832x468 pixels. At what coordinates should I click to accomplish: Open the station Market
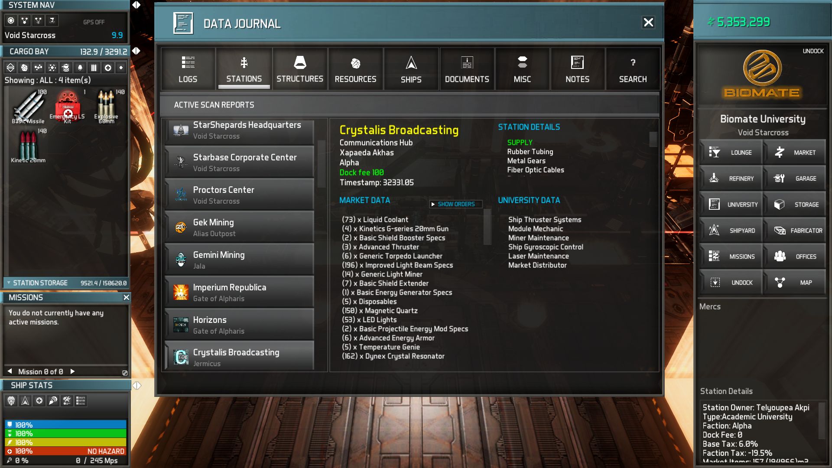pyautogui.click(x=794, y=152)
